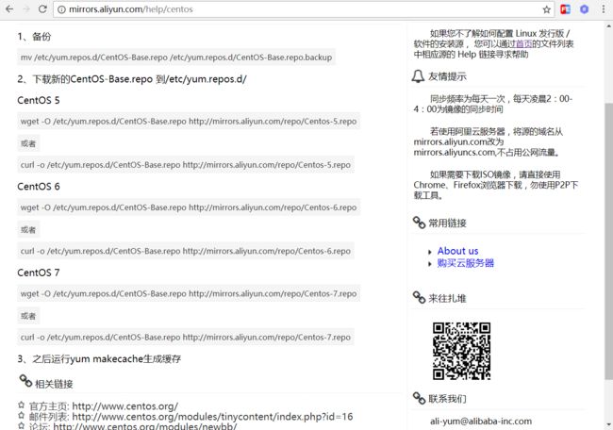Screen dimensions: 613x430
Task: Click wget command for Centos-7.repo
Action: pos(189,293)
